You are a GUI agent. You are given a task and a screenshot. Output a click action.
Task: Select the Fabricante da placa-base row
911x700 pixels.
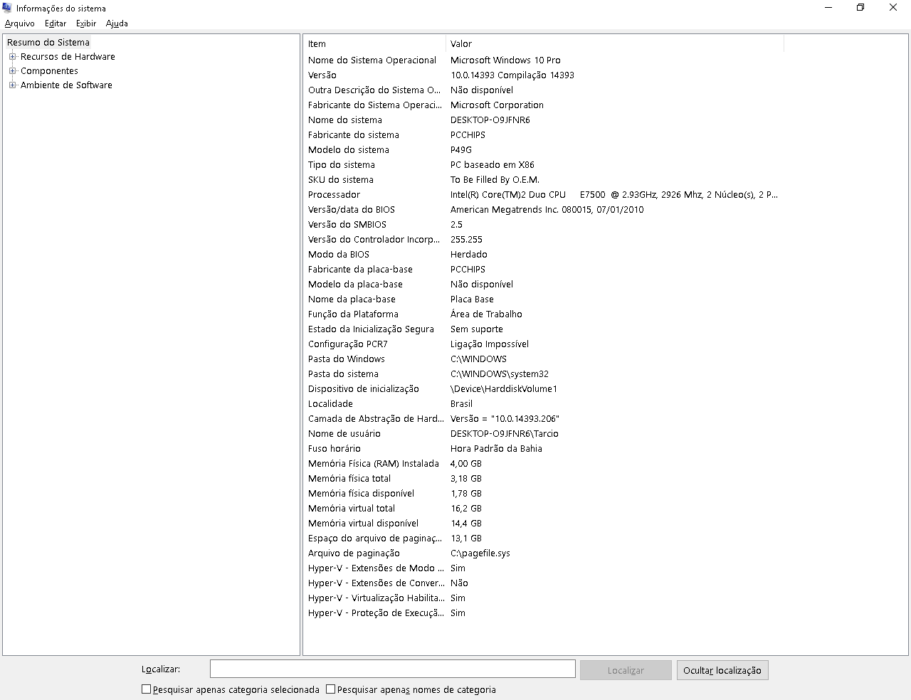click(544, 270)
